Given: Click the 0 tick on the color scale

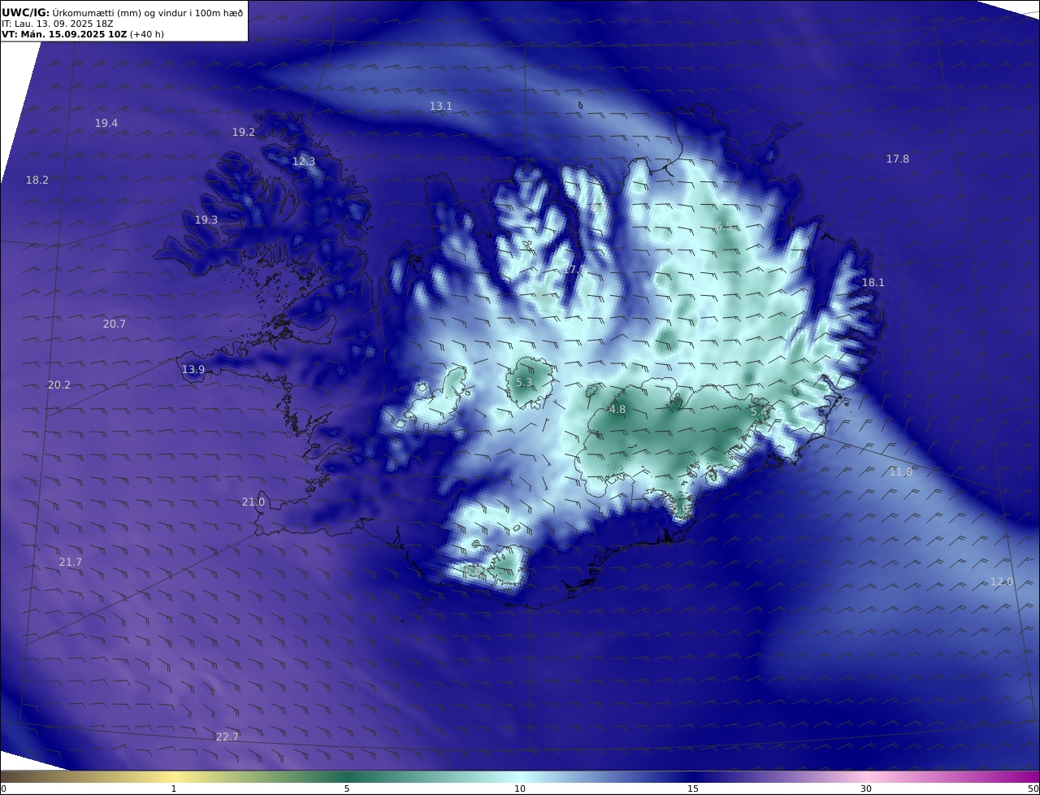Looking at the screenshot, I should pyautogui.click(x=3, y=789).
